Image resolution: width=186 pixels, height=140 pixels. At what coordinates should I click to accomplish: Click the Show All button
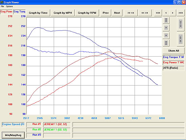173,51
